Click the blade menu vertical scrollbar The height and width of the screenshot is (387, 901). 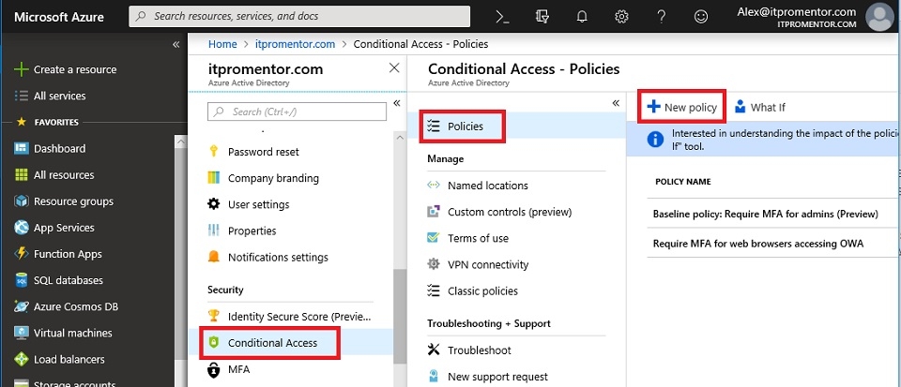coord(400,316)
